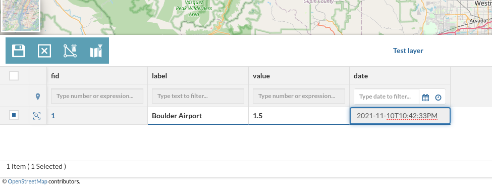Click the fid filter input field
Image resolution: width=492 pixels, height=190 pixels.
97,96
